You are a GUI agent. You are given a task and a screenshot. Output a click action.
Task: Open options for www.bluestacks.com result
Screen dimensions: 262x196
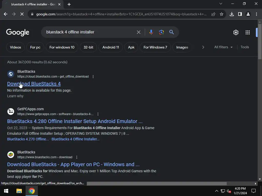click(x=77, y=157)
